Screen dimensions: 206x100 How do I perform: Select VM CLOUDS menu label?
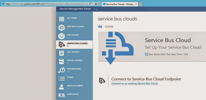coord(73,35)
